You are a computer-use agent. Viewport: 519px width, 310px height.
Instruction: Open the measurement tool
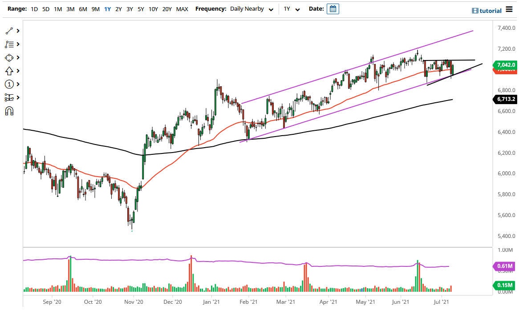point(9,97)
